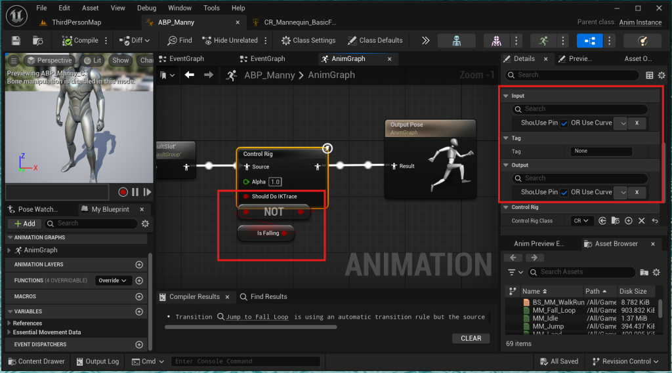The height and width of the screenshot is (373, 672).
Task: Select the active Blueprint mode icon
Action: tap(590, 41)
